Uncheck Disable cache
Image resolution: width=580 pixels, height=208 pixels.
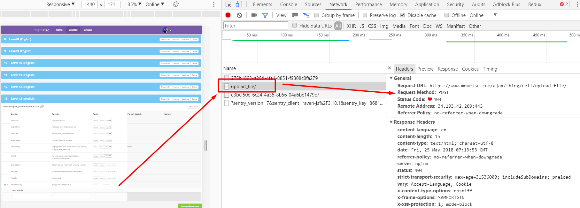(403, 15)
